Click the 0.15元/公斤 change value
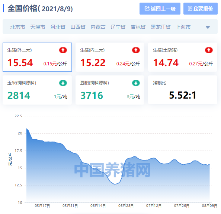 55,64
